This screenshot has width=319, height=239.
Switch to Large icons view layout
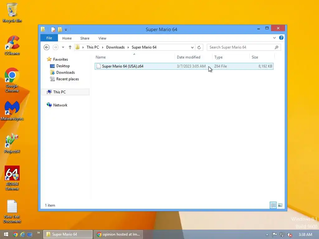tap(280, 205)
